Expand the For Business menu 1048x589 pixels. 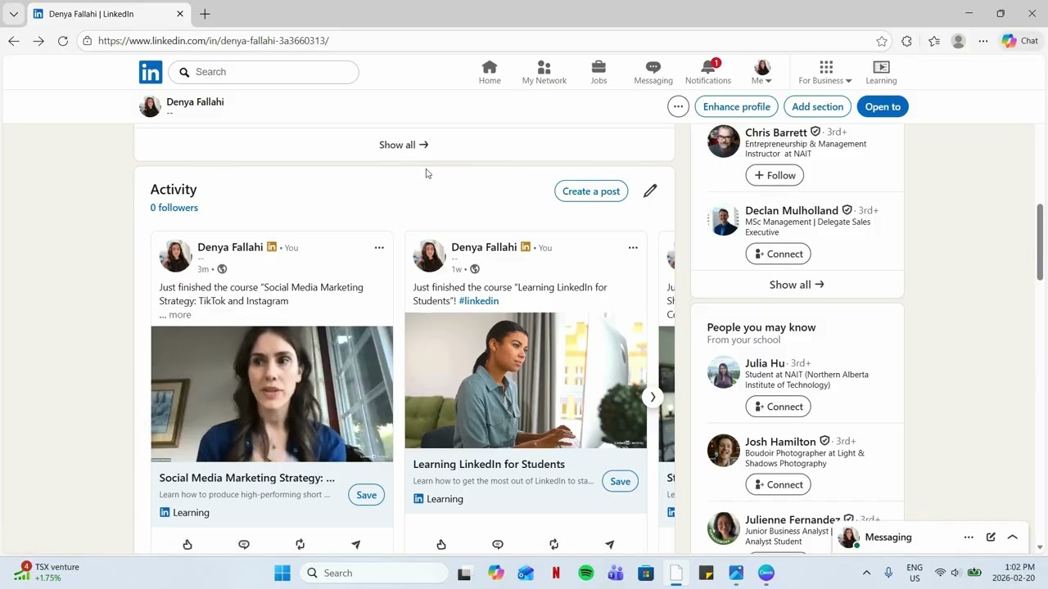[825, 72]
